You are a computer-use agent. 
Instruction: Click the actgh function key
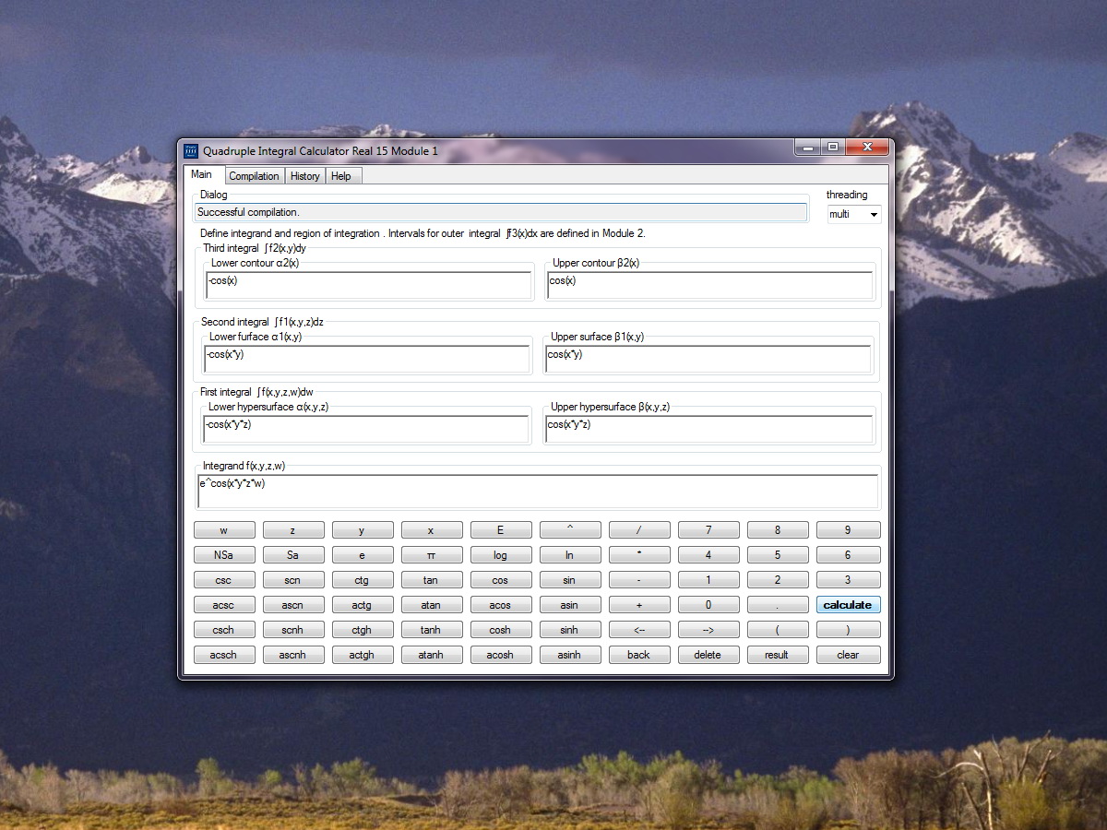pyautogui.click(x=363, y=655)
